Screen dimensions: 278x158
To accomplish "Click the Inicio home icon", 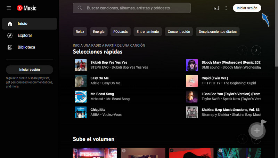I will coord(10,24).
